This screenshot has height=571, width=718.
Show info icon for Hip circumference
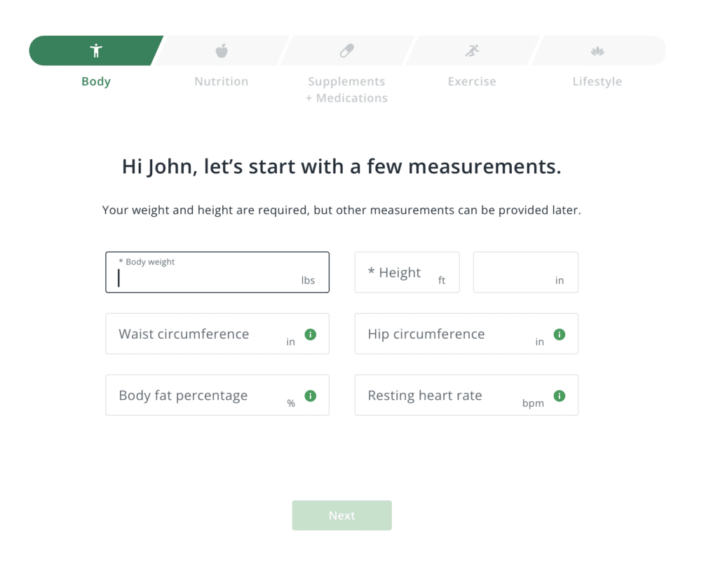(x=560, y=335)
